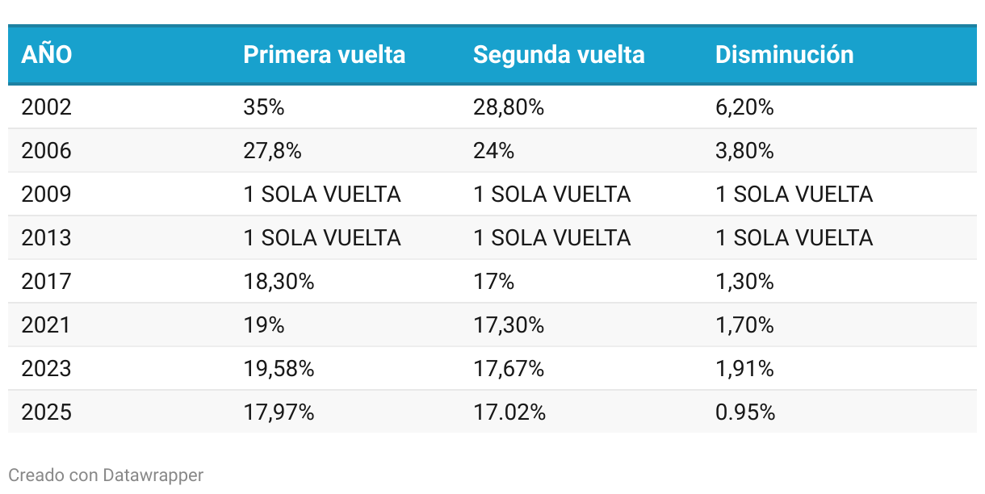The height and width of the screenshot is (494, 985).
Task: Click the 2009 row year cell
Action: point(47,195)
